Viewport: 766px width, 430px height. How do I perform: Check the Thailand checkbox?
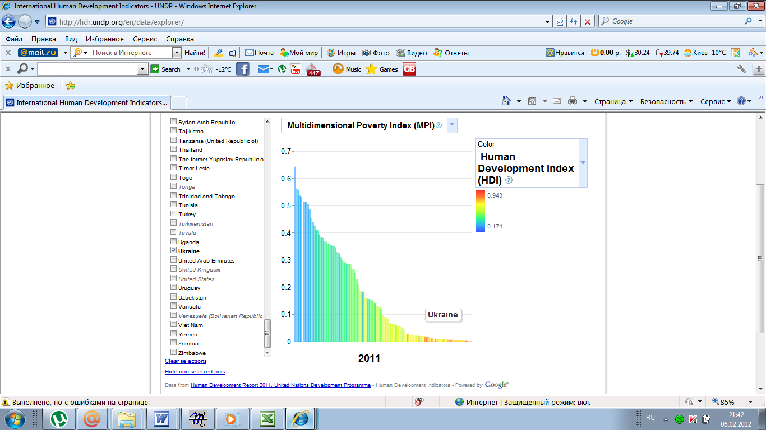[174, 149]
